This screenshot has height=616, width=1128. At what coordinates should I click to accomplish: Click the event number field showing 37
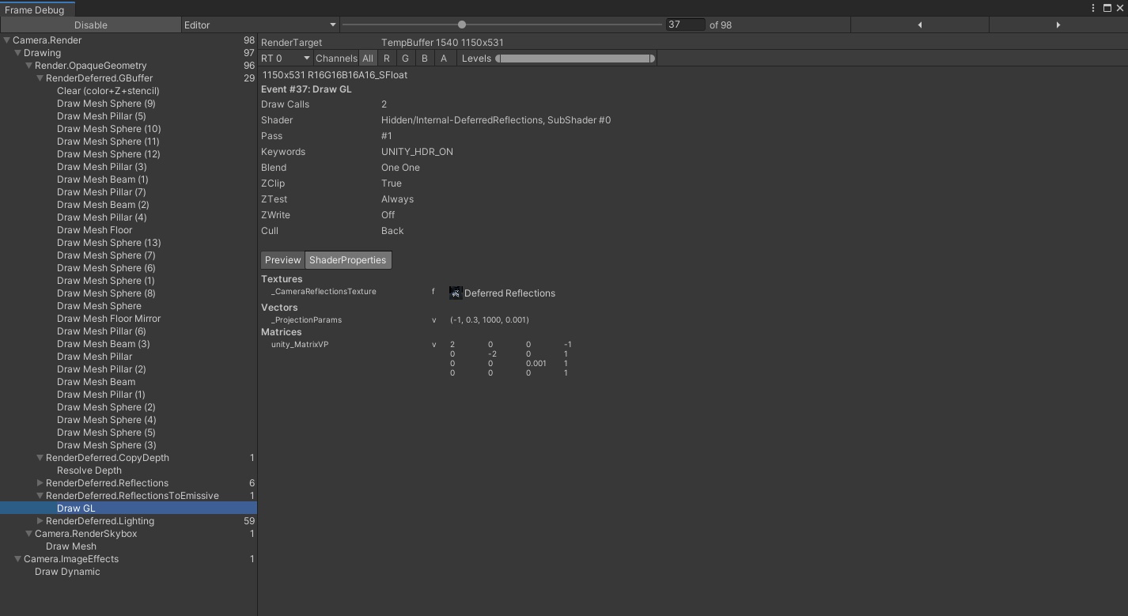click(x=685, y=25)
